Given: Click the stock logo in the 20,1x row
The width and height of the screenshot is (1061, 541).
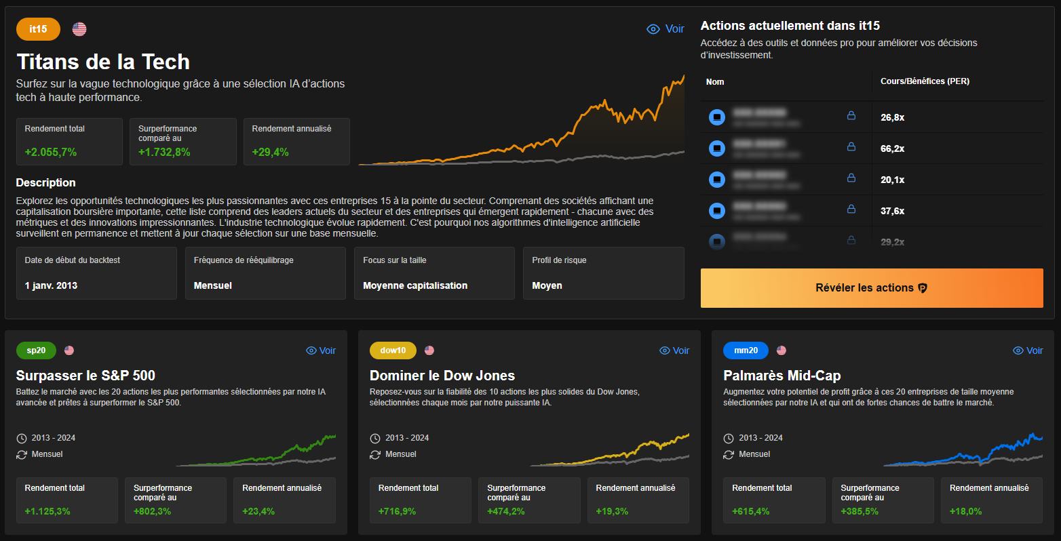Looking at the screenshot, I should pyautogui.click(x=717, y=180).
